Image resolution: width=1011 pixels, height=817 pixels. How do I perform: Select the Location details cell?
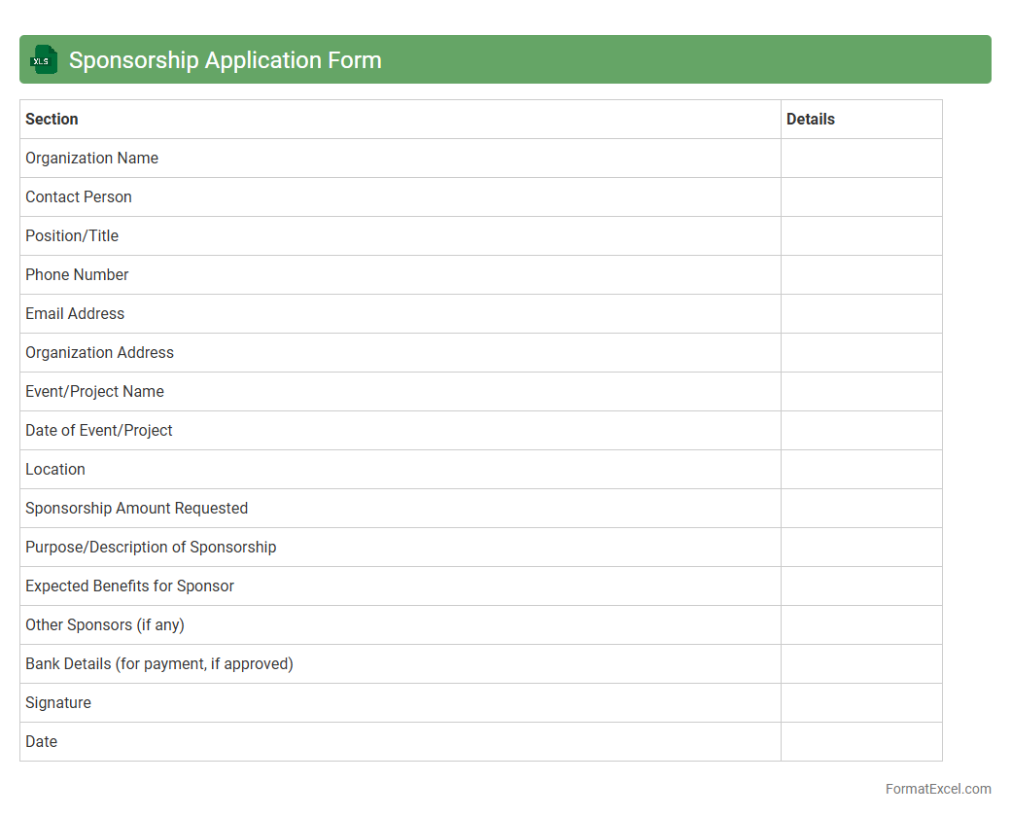click(860, 469)
